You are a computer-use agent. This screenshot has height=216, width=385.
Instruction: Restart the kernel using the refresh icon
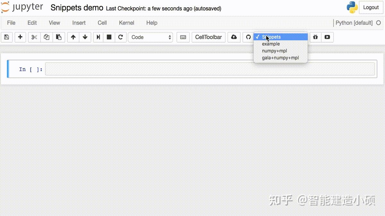point(121,37)
